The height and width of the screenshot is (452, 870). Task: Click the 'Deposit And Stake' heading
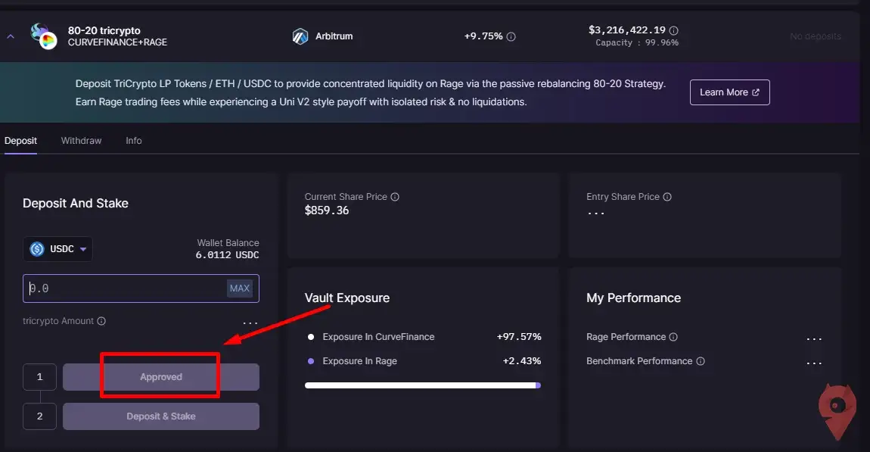(x=76, y=203)
